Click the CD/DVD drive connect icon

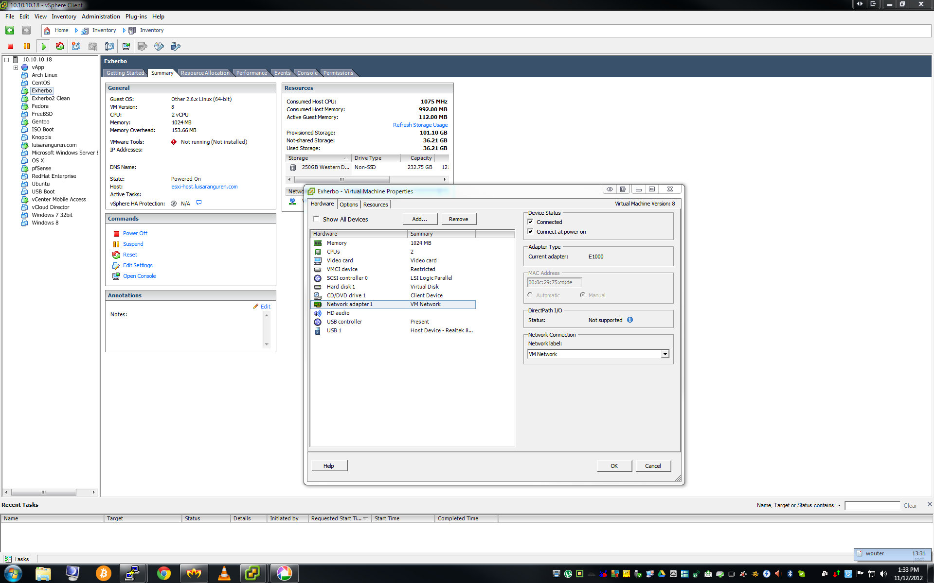pos(159,47)
